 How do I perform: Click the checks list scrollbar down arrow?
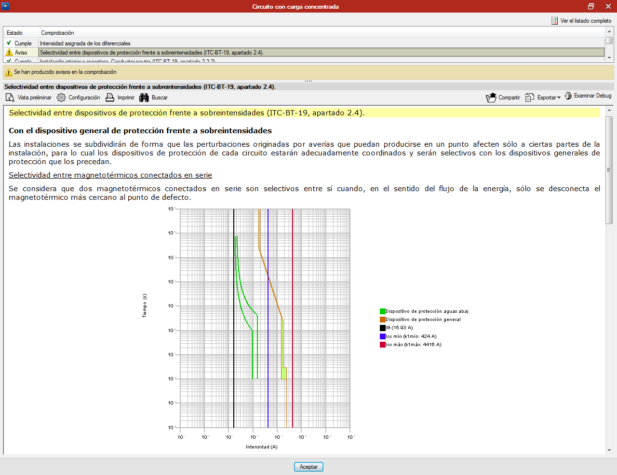[609, 57]
